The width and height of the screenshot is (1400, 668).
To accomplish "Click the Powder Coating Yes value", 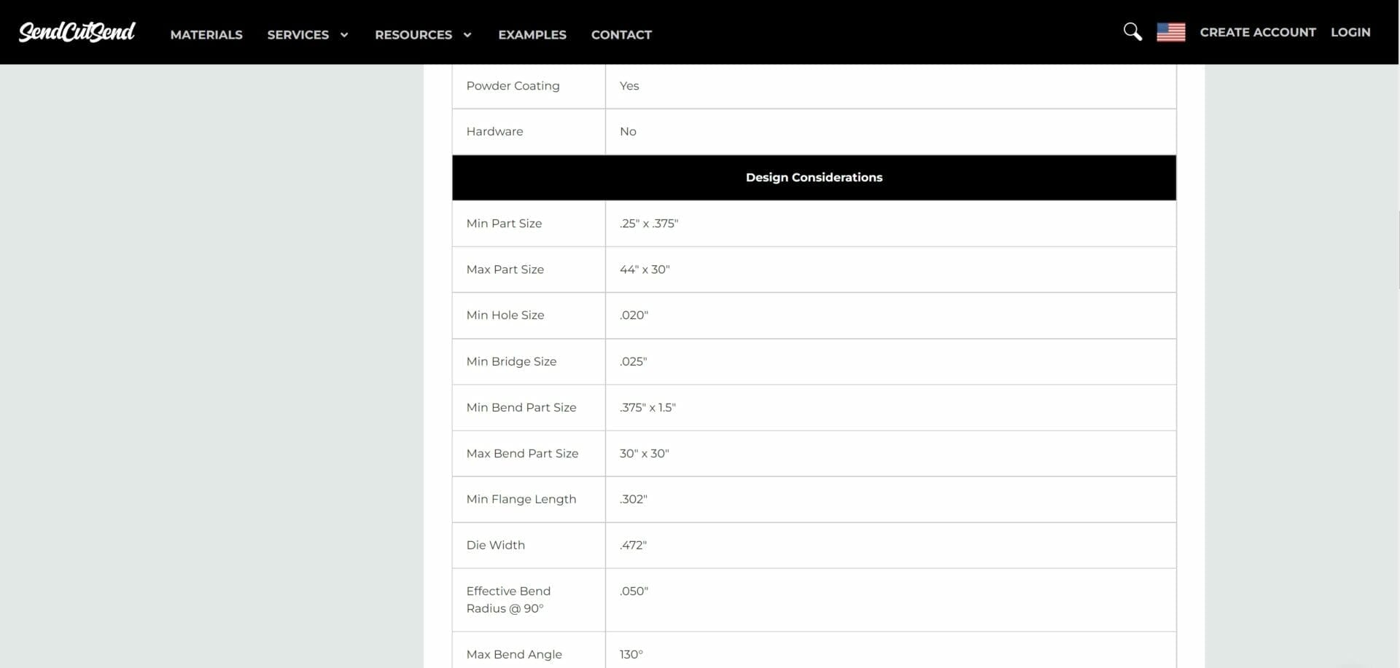I will point(629,85).
